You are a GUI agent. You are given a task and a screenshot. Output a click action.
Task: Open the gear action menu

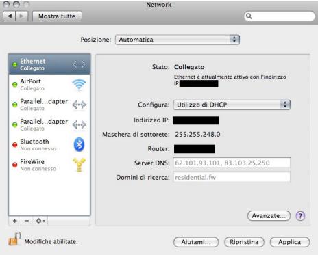[x=40, y=221]
